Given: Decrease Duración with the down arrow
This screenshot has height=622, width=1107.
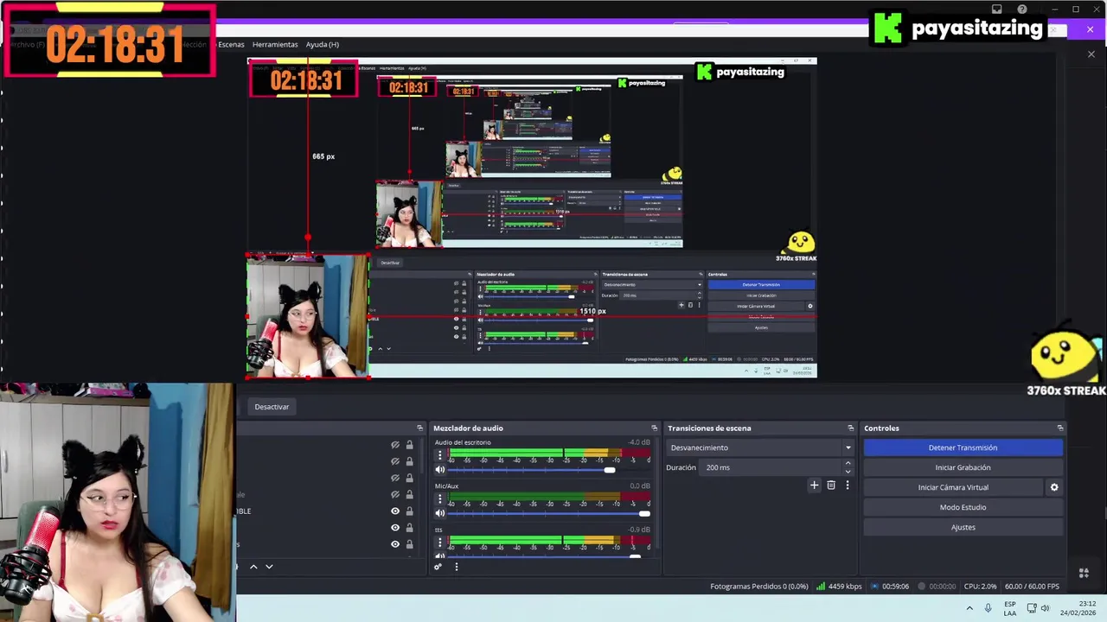Looking at the screenshot, I should pyautogui.click(x=848, y=472).
